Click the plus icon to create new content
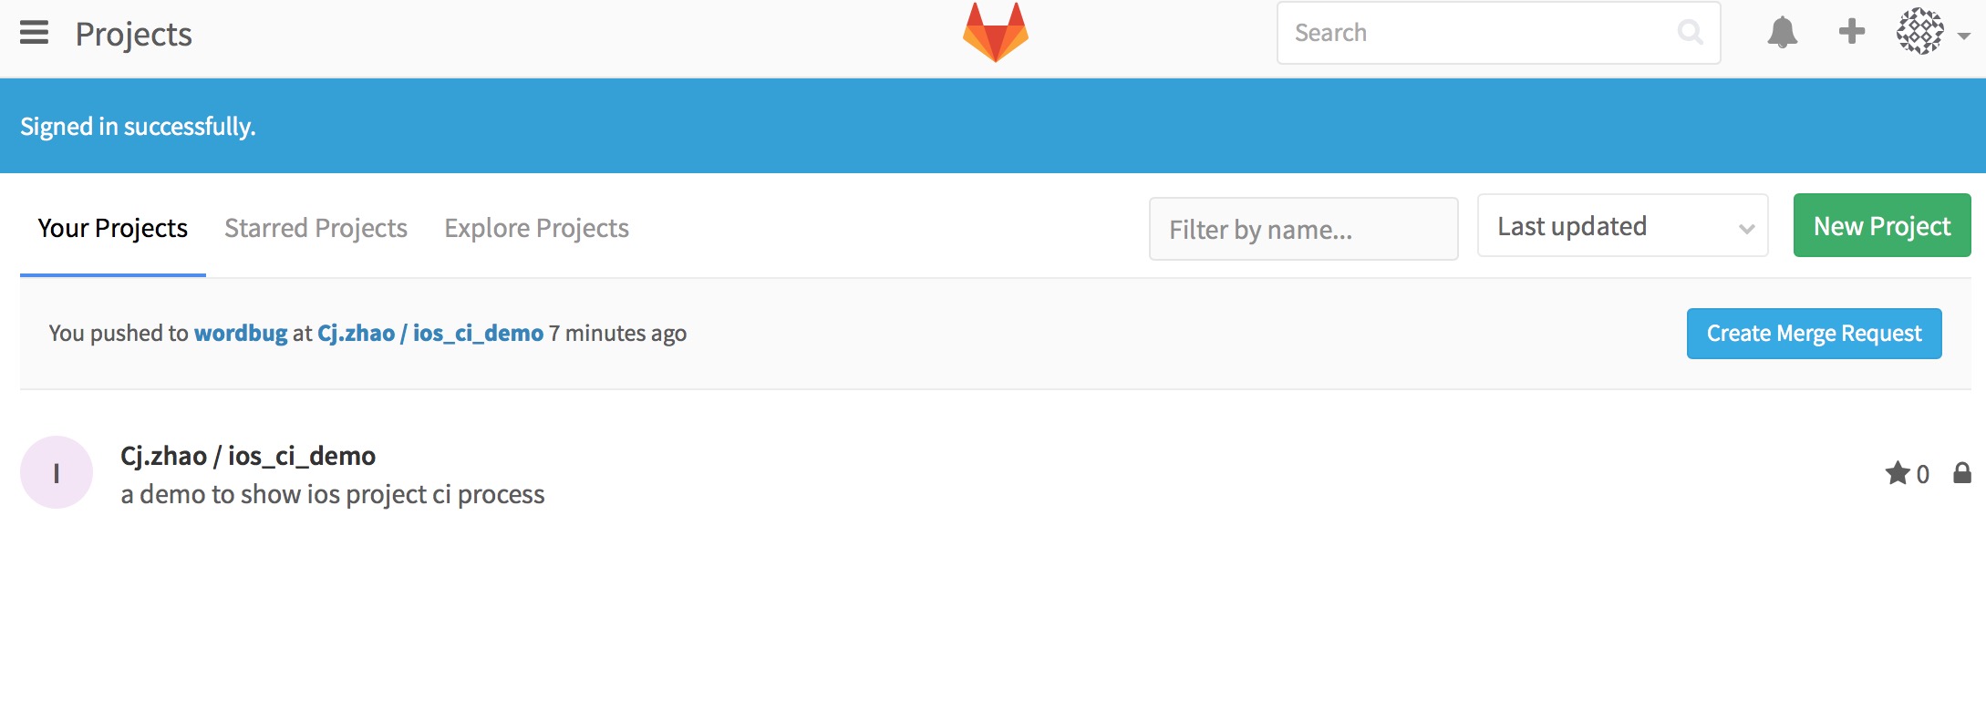Screen dimensions: 1986x722 (1851, 32)
